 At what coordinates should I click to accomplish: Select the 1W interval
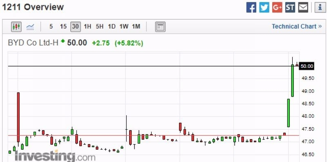point(124,27)
